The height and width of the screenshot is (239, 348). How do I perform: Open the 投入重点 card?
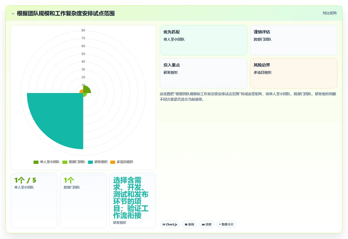(204, 73)
